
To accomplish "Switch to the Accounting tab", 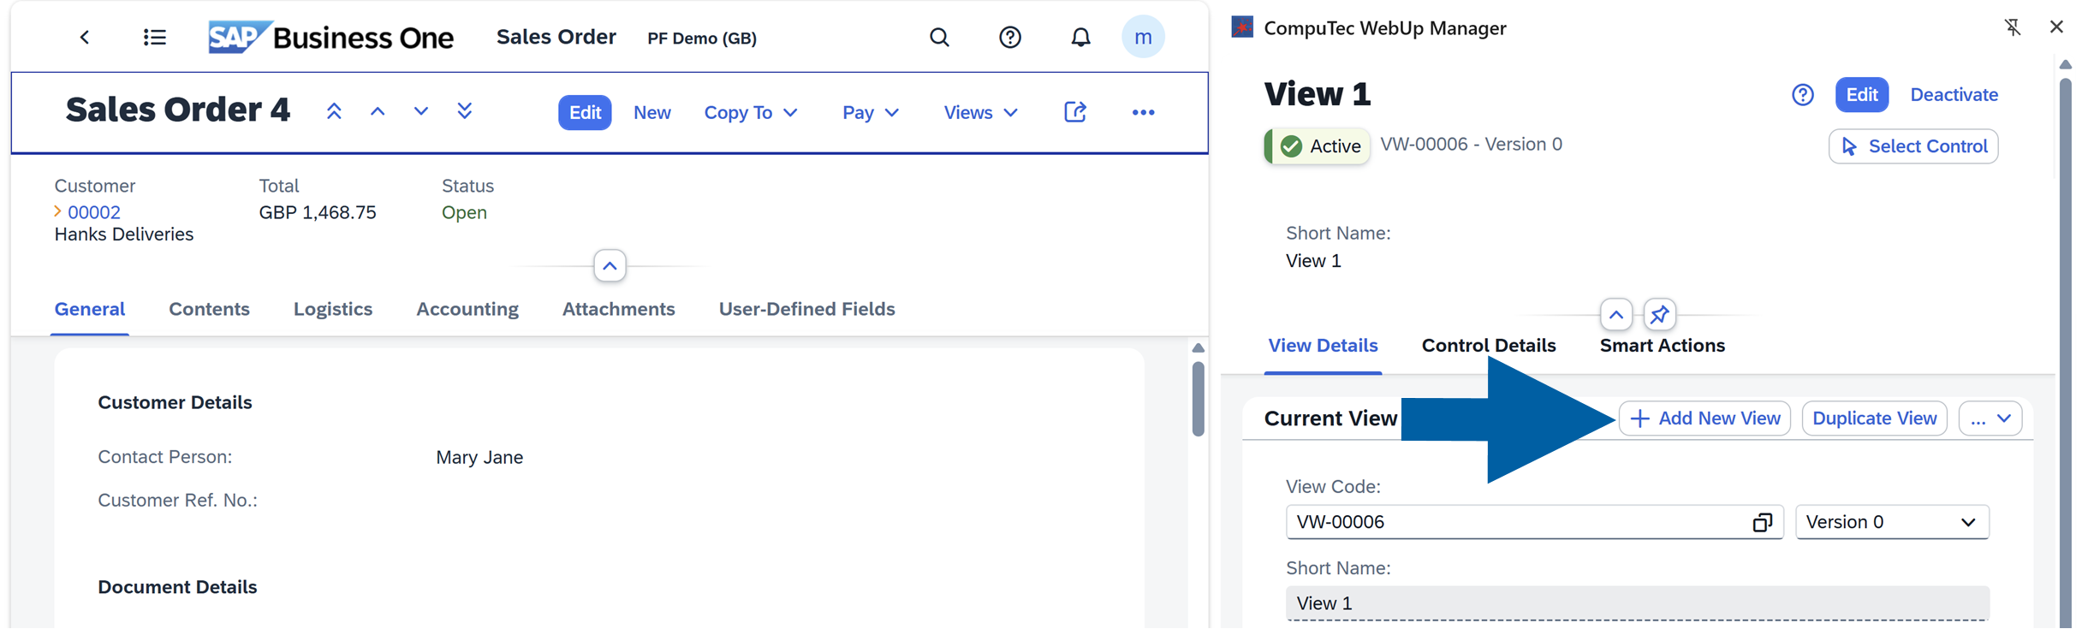I will [467, 309].
